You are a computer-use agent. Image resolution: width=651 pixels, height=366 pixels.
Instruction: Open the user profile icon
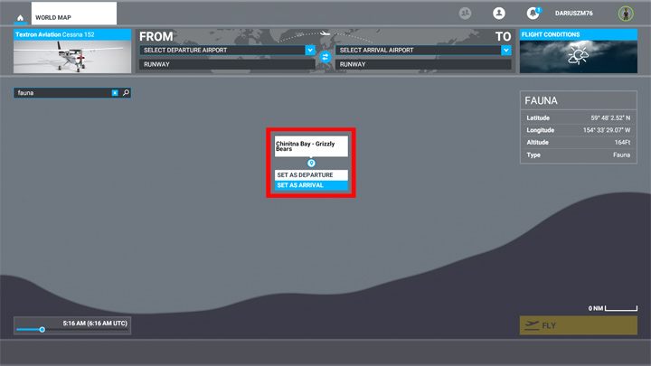click(497, 14)
